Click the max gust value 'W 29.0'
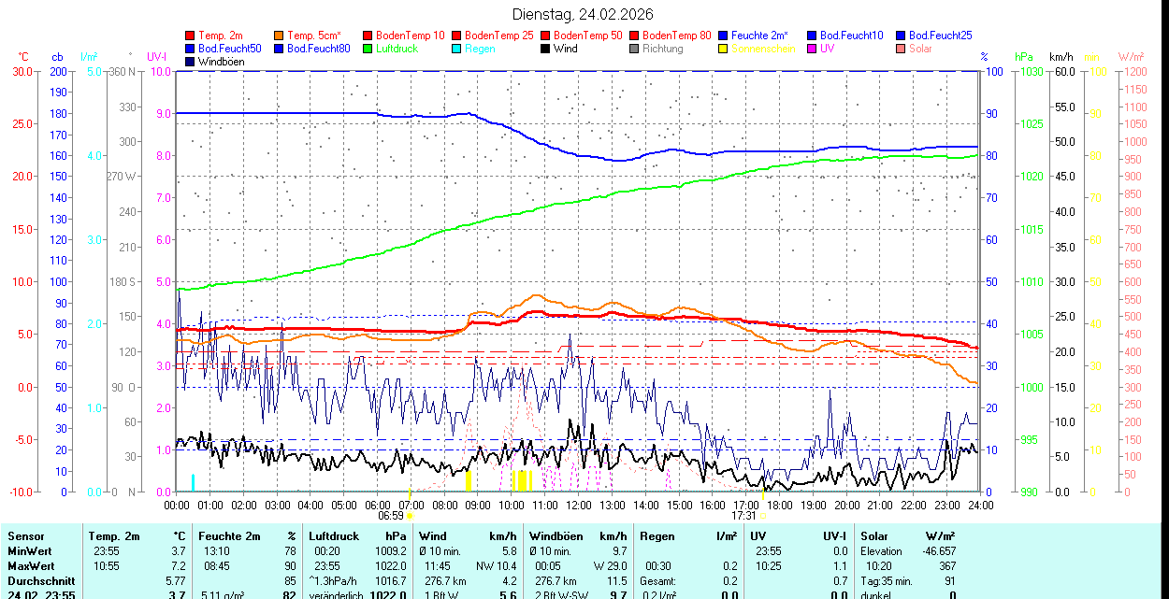The image size is (1169, 599). [x=608, y=566]
